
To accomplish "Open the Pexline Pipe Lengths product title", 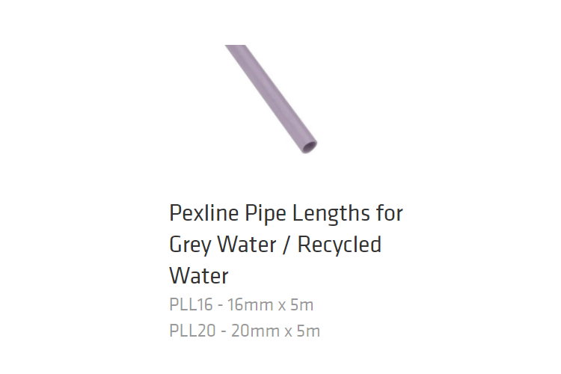I will click(286, 245).
